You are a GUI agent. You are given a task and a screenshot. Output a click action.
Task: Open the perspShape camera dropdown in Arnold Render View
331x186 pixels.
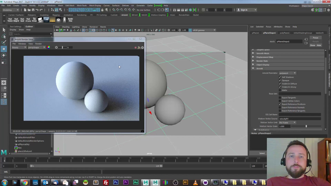(x=36, y=47)
